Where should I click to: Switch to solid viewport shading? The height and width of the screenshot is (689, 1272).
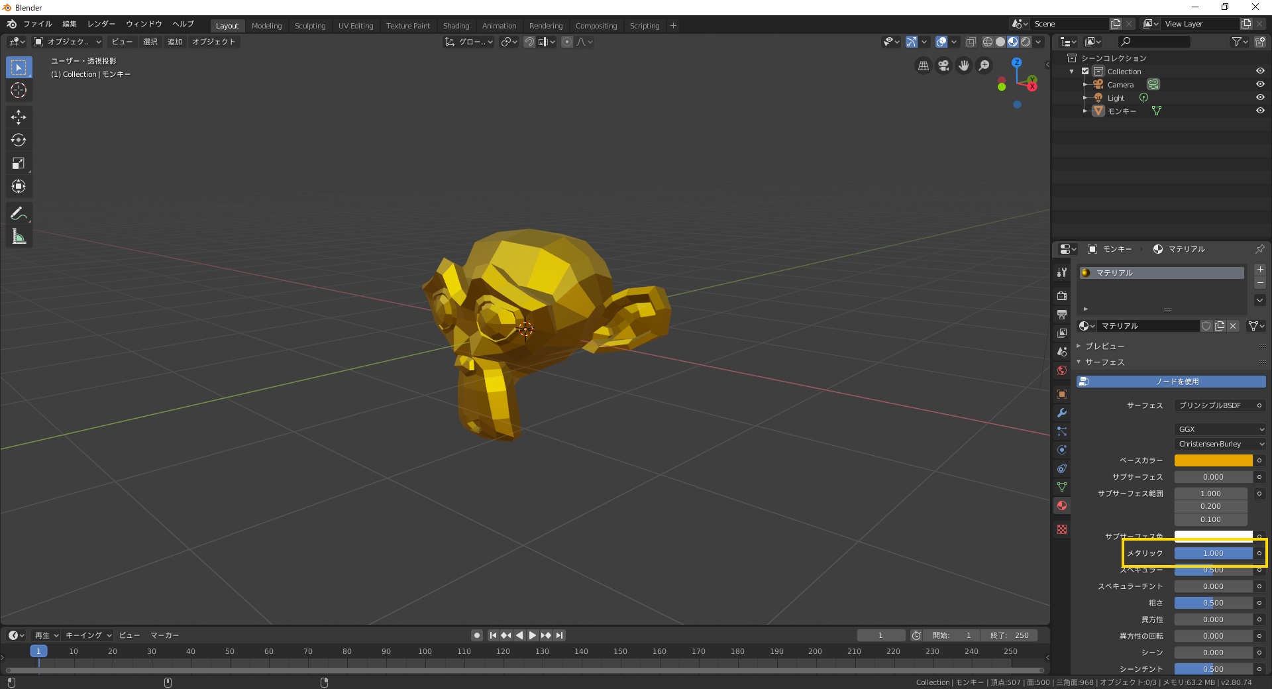(1000, 42)
